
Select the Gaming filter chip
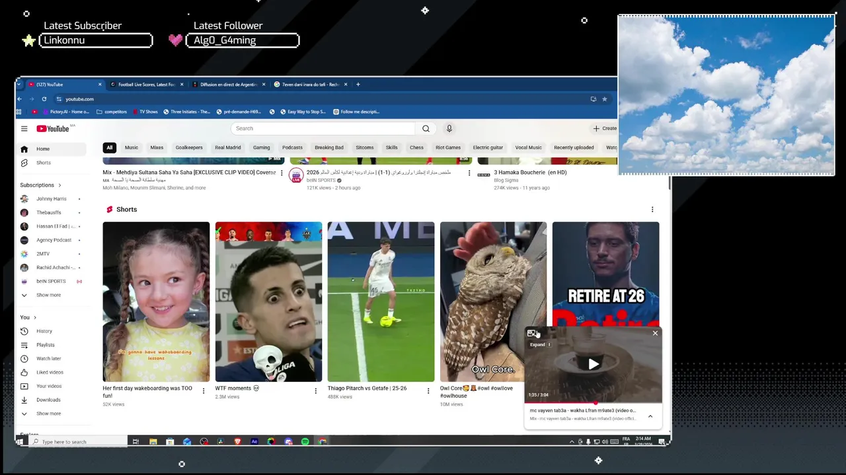pos(262,148)
